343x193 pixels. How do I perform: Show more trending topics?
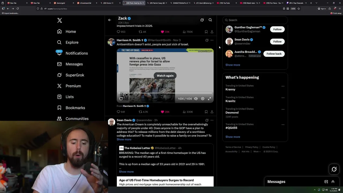click(x=233, y=137)
